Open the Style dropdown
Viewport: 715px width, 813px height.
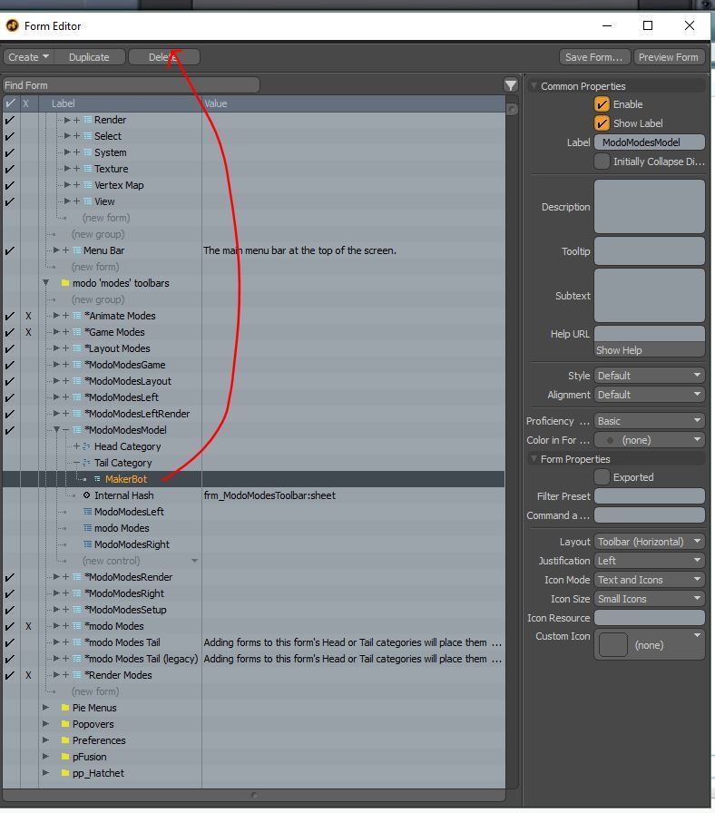[x=649, y=376]
